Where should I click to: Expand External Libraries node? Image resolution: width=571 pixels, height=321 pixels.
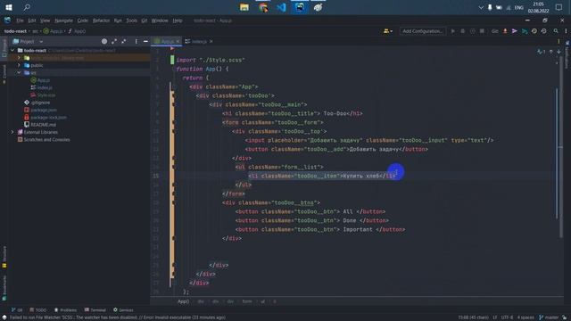(x=12, y=132)
